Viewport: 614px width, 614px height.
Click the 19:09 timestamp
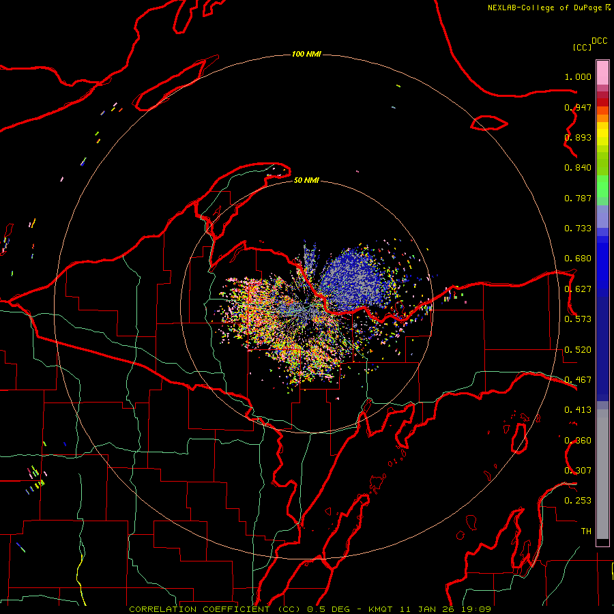pos(476,609)
